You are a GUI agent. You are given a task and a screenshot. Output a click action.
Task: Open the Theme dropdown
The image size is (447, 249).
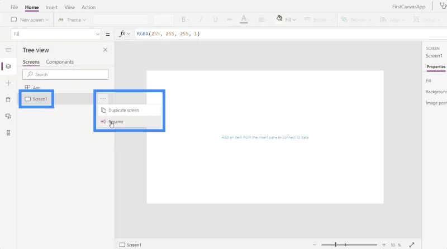point(72,20)
